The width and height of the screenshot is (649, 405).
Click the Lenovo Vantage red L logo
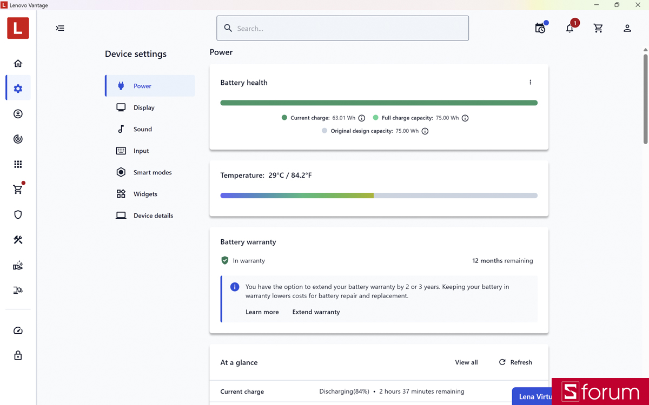coord(18,28)
